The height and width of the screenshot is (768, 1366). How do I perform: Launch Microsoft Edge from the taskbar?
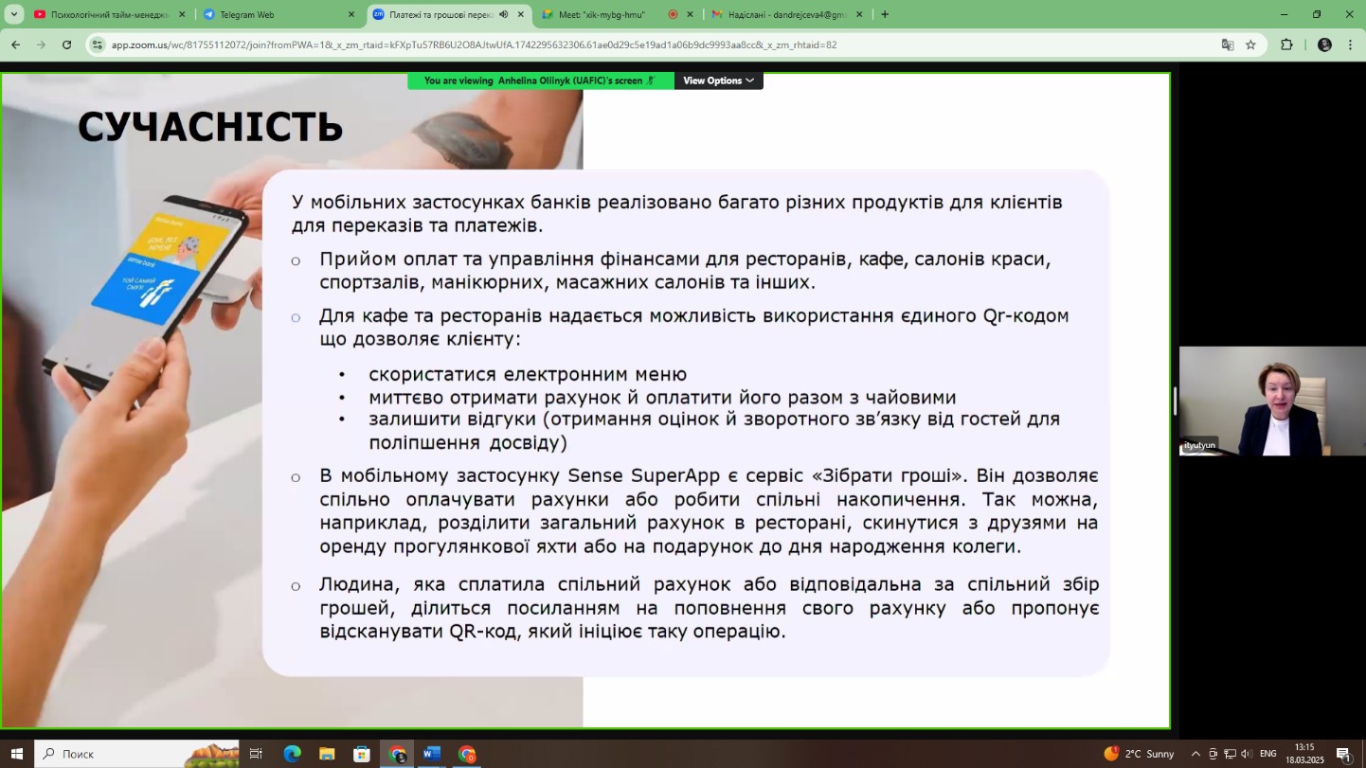292,754
